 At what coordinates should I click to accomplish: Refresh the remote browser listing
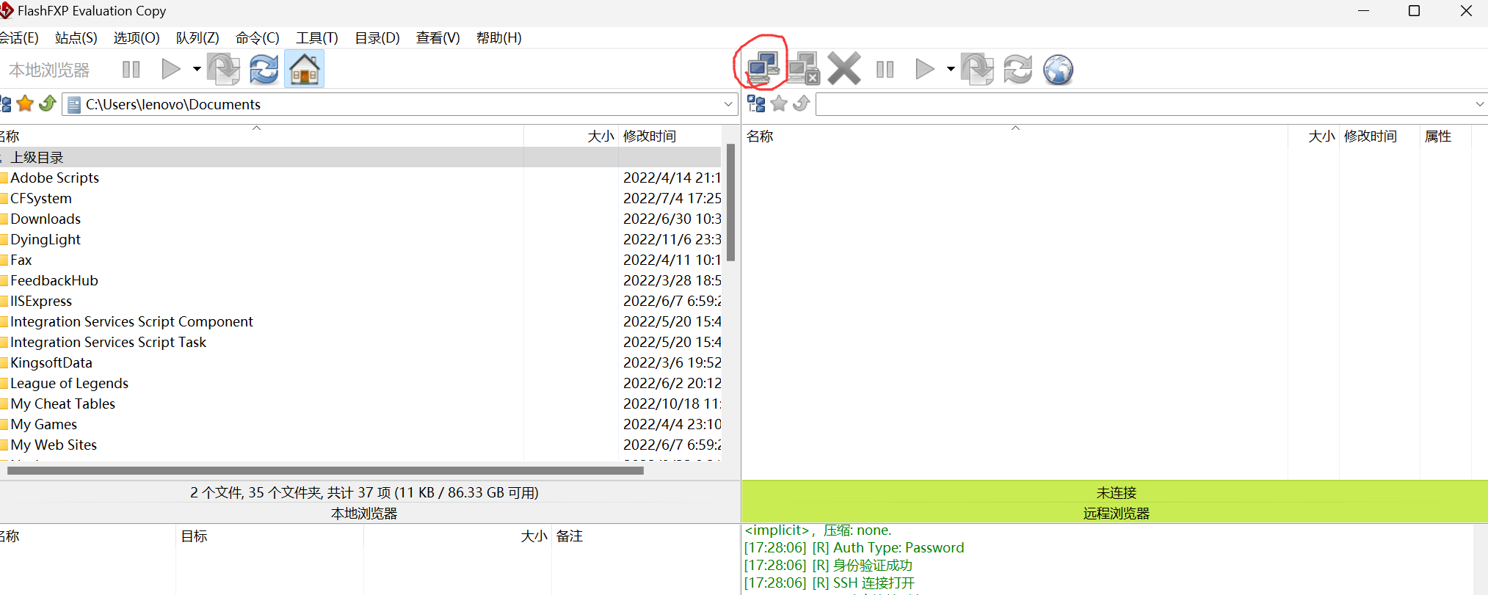[x=1018, y=69]
